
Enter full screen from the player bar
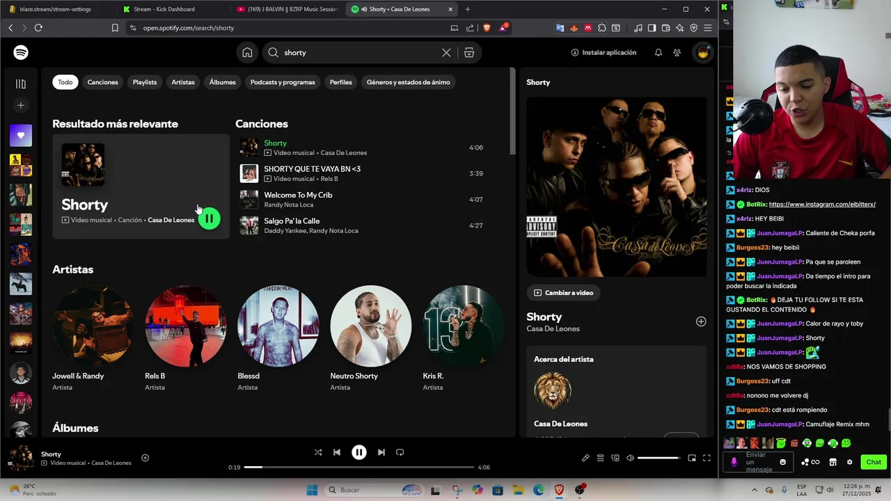click(x=707, y=458)
